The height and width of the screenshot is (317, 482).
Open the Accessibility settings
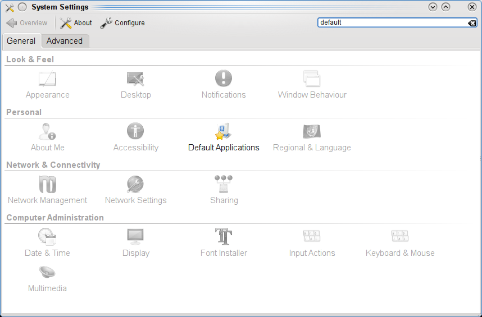[135, 138]
